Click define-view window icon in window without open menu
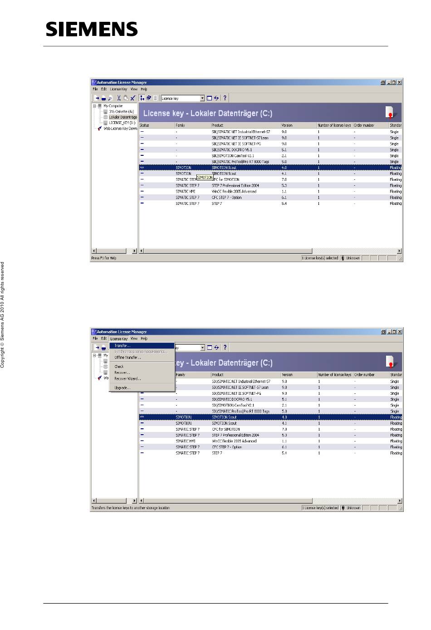Viewport: 431px width, 630px height. (210, 98)
